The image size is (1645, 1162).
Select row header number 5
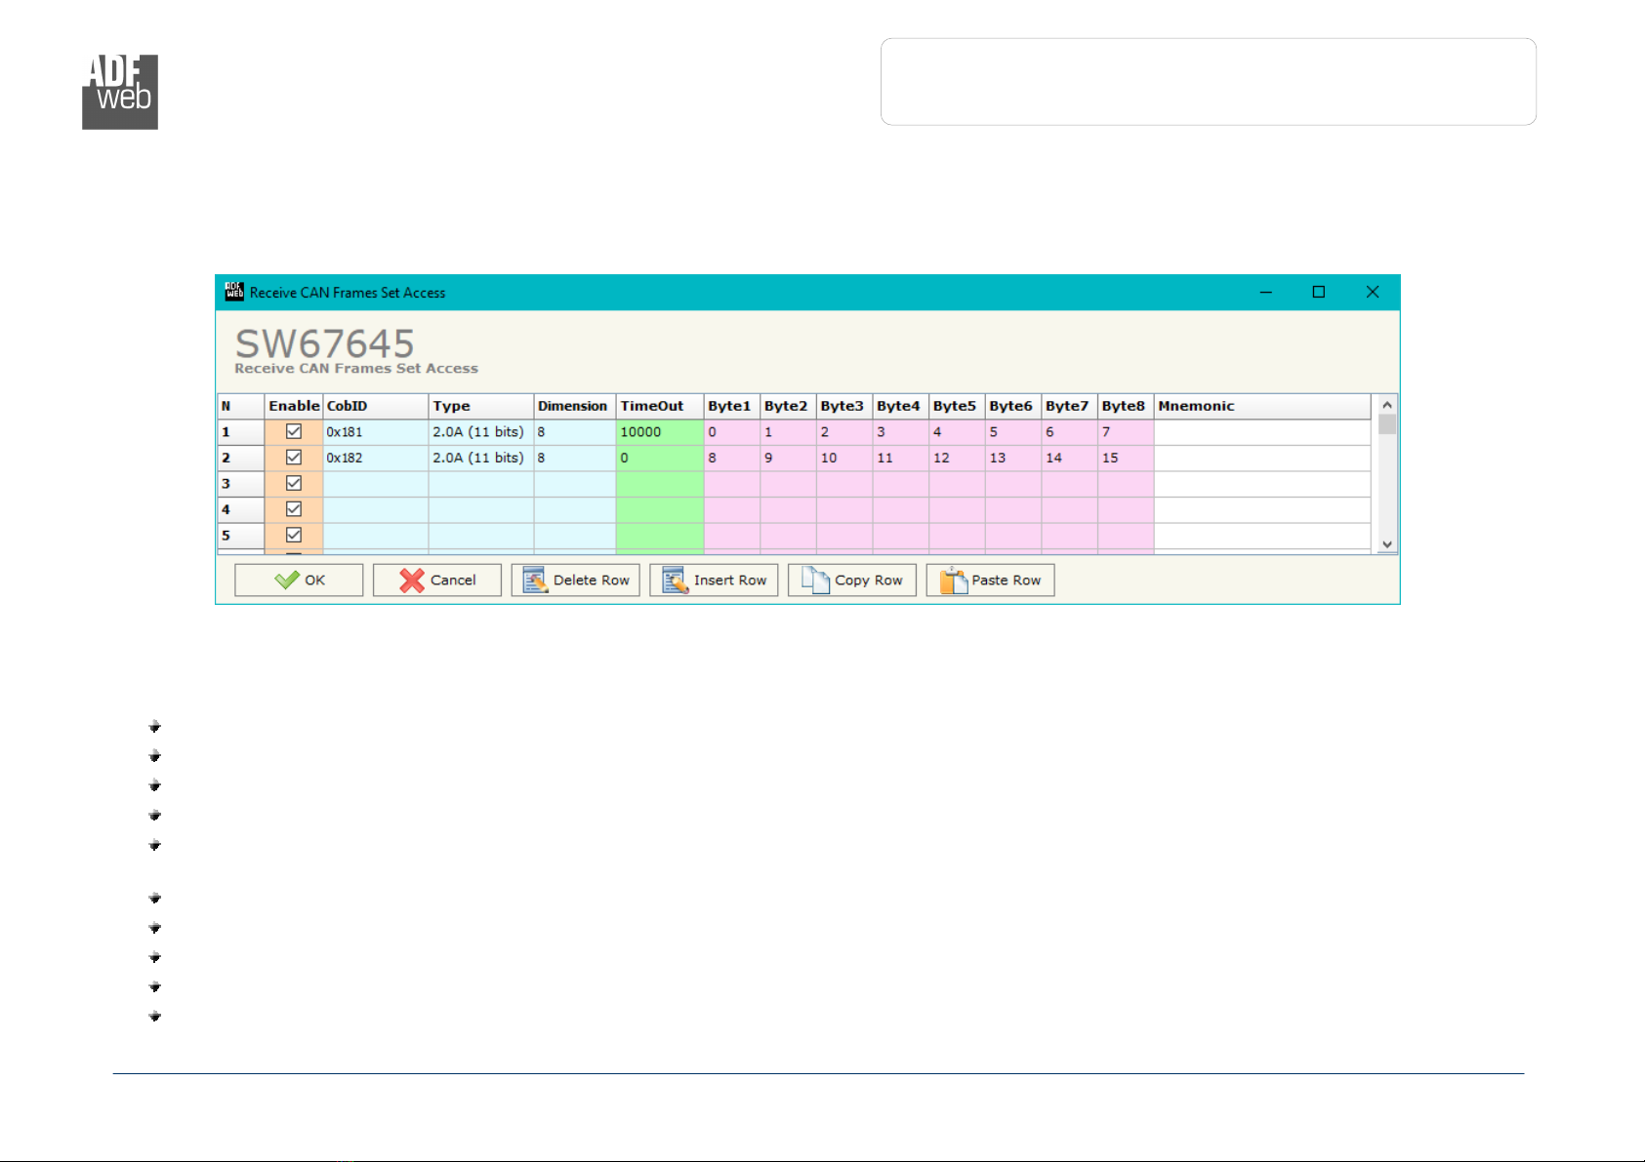point(241,536)
